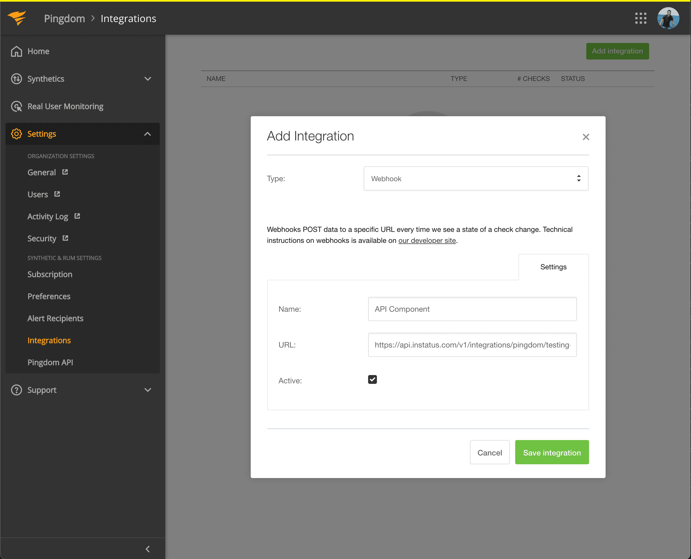Viewport: 691px width, 559px height.
Task: Click the Home sidebar icon
Action: pyautogui.click(x=15, y=51)
